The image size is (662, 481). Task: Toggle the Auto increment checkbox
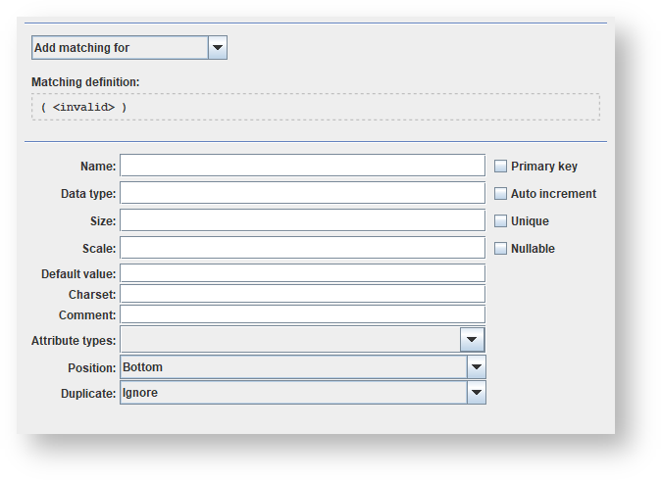pos(500,194)
